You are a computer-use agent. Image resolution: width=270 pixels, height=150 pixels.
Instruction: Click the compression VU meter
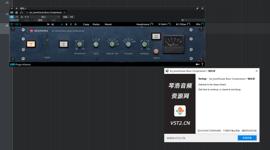pos(173,45)
